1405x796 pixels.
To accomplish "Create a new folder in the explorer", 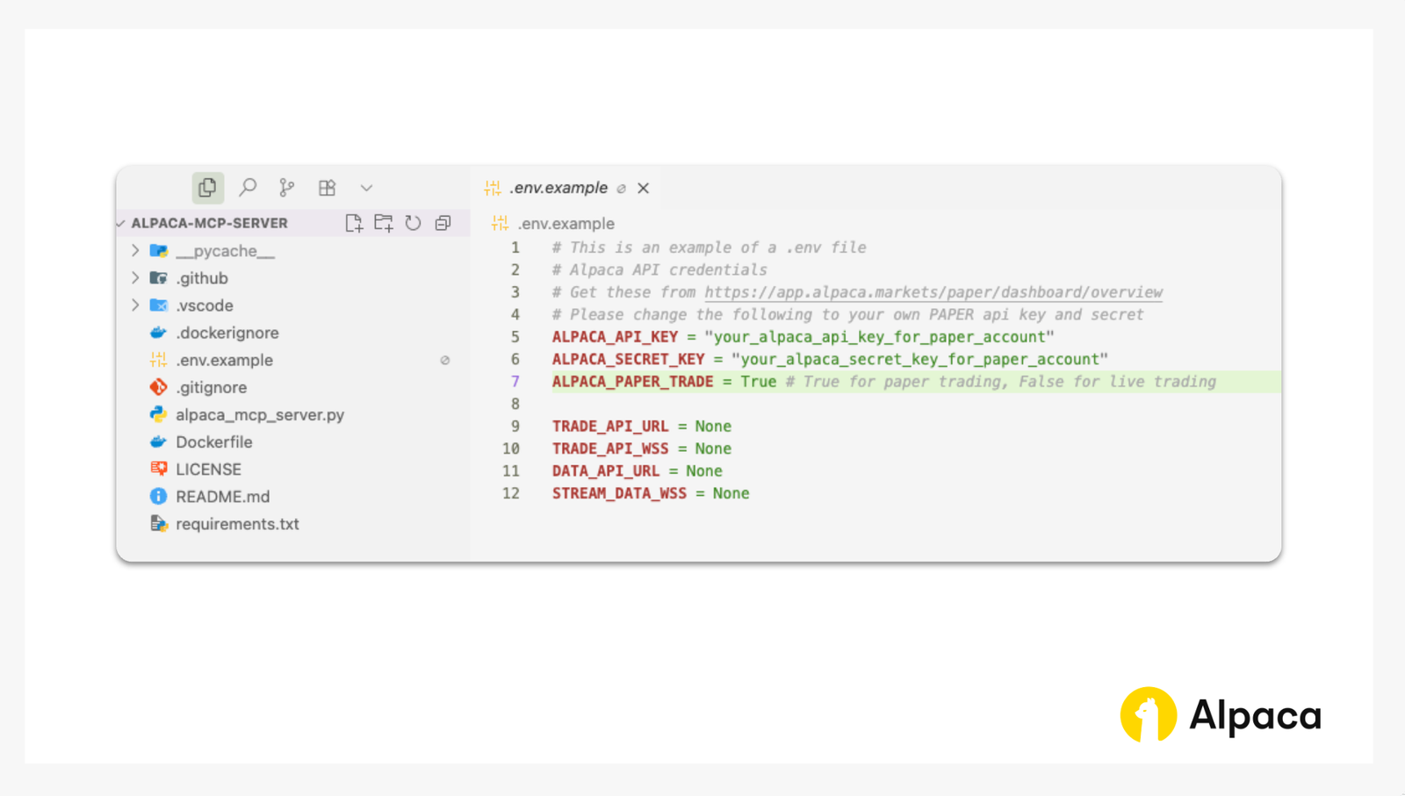I will point(383,222).
